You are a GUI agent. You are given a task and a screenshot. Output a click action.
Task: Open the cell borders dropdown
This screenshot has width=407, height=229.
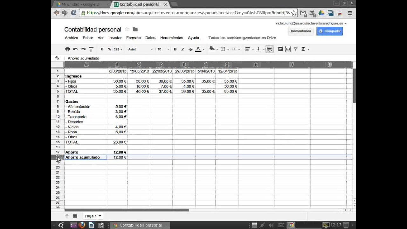pyautogui.click(x=224, y=49)
